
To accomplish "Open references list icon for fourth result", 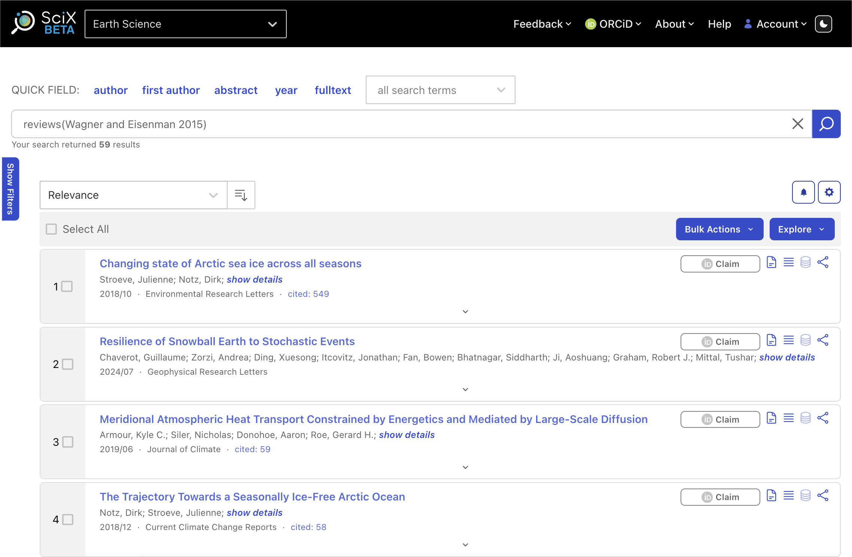I will click(788, 496).
